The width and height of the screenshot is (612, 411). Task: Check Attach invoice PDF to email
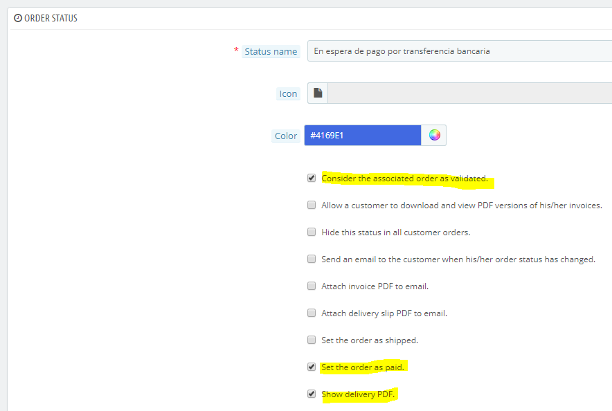(312, 286)
